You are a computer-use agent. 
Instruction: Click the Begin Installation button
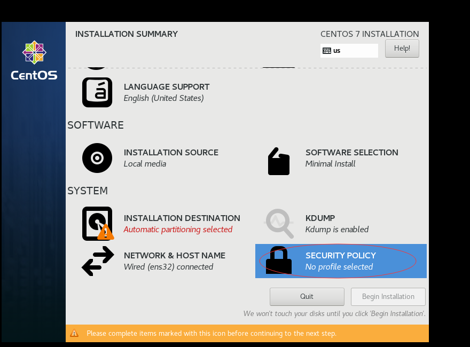click(x=388, y=297)
